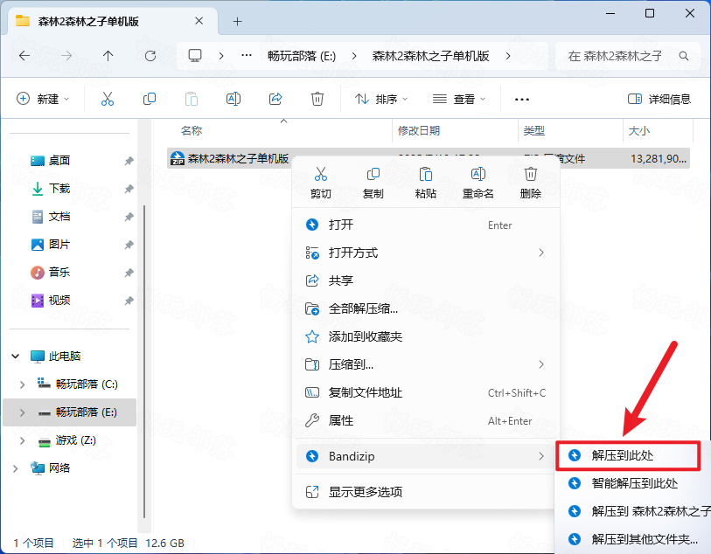Open 下载 in the navigation pane
The width and height of the screenshot is (711, 554).
tap(59, 189)
